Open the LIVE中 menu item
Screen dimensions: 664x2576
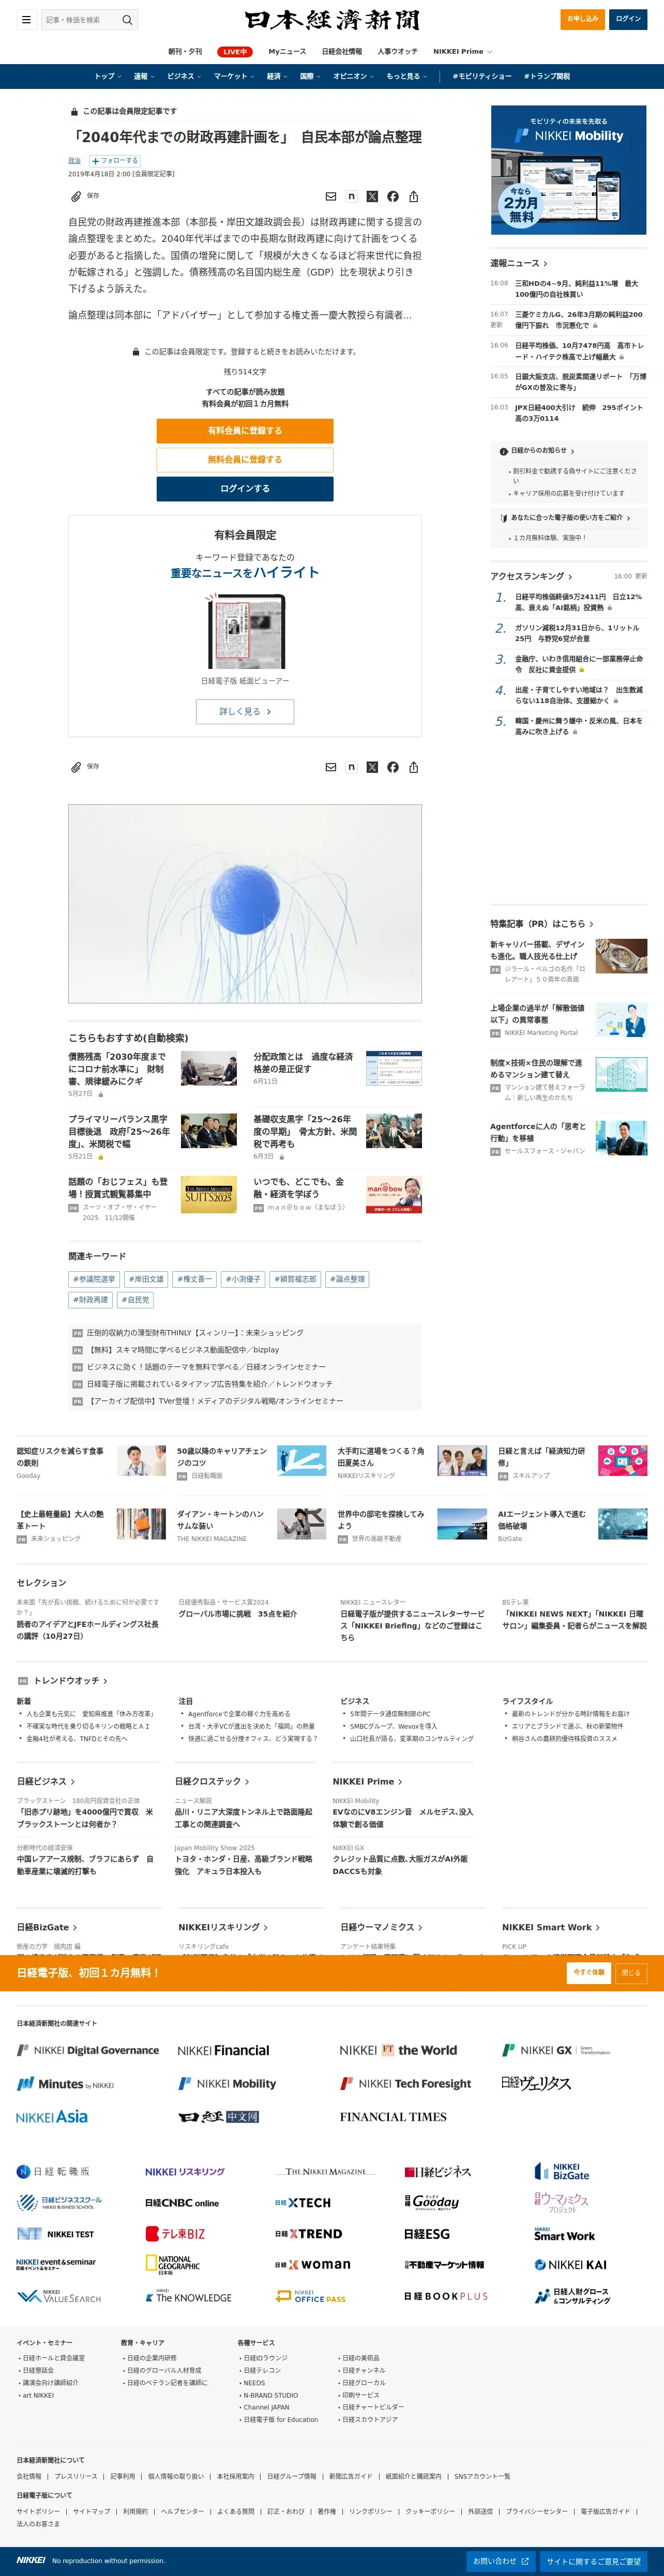tap(235, 51)
